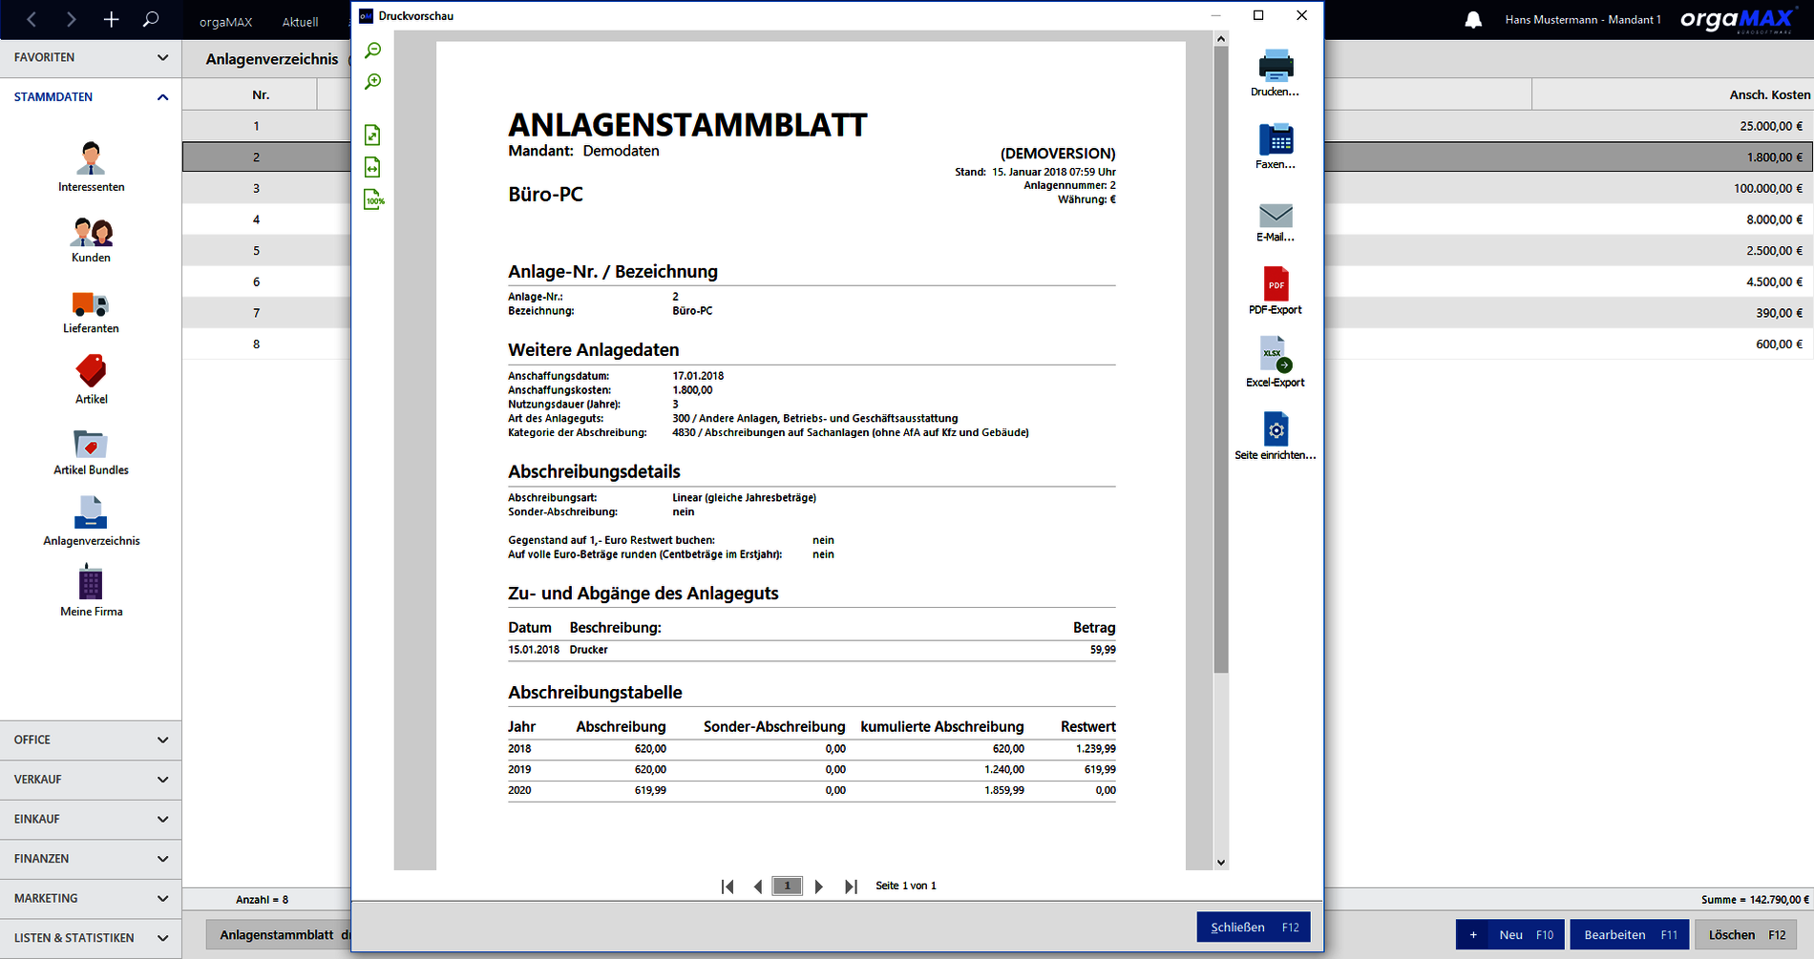This screenshot has height=959, width=1814.
Task: Select row number 8 in the list
Action: pos(256,344)
